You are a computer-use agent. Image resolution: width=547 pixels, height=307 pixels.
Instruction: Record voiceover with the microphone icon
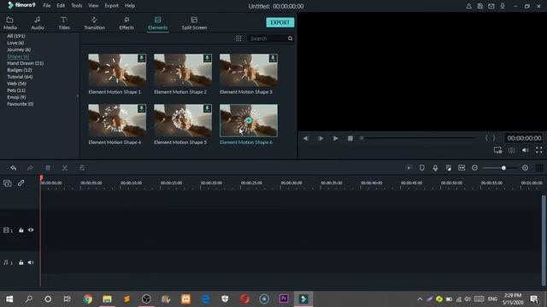435,168
